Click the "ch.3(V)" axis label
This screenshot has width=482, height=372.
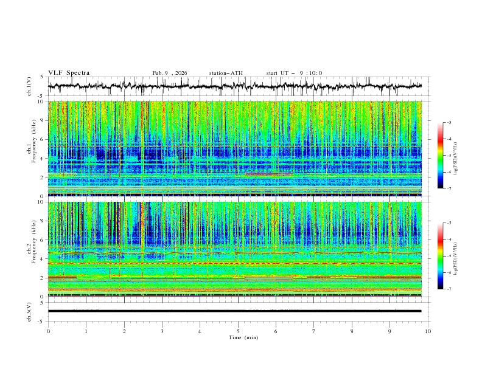[x=29, y=312]
